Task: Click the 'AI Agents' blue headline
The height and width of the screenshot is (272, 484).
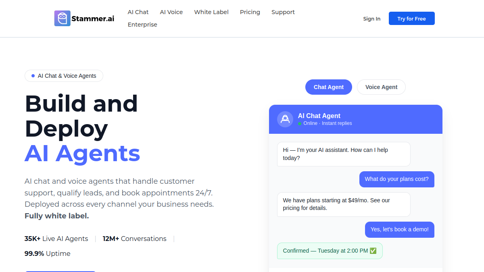Action: (x=82, y=154)
